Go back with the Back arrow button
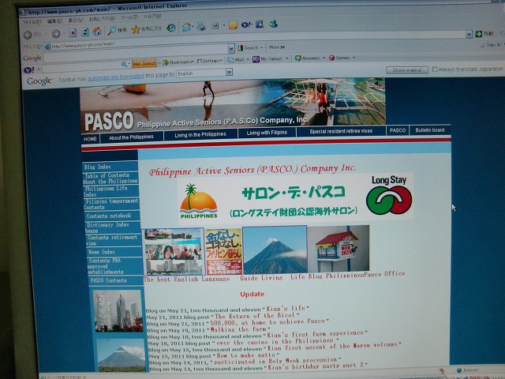This screenshot has height=379, width=505. click(x=28, y=35)
